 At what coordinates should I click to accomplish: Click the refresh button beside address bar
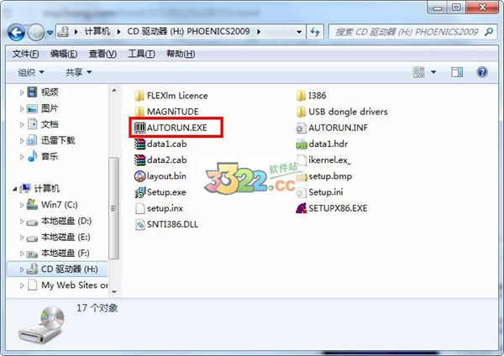point(315,32)
